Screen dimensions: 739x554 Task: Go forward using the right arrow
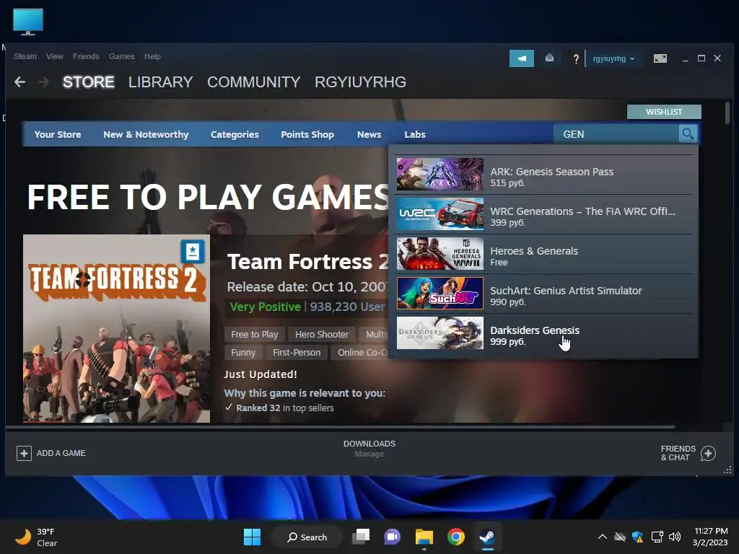point(43,82)
